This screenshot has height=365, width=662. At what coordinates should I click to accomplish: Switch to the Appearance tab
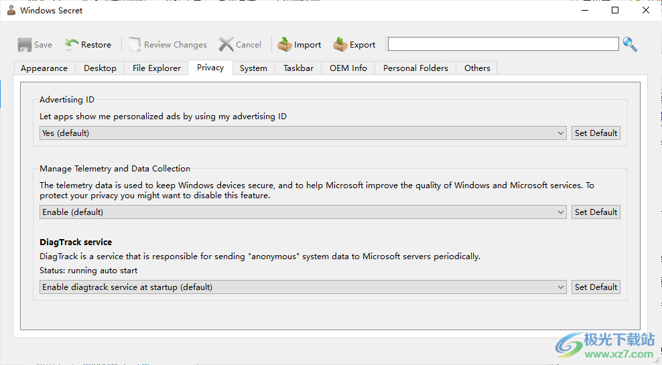pos(44,68)
